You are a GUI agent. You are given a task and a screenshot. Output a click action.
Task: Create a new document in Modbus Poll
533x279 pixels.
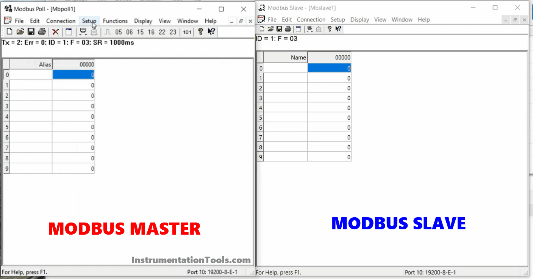click(9, 32)
